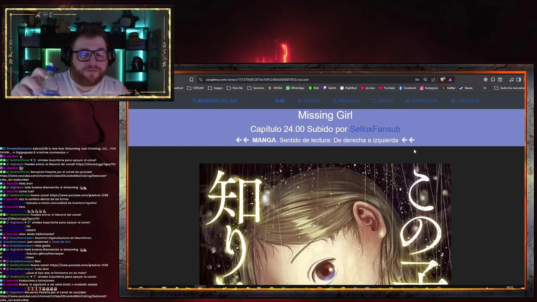Open the Para Ver bookmarks folder

[235, 88]
